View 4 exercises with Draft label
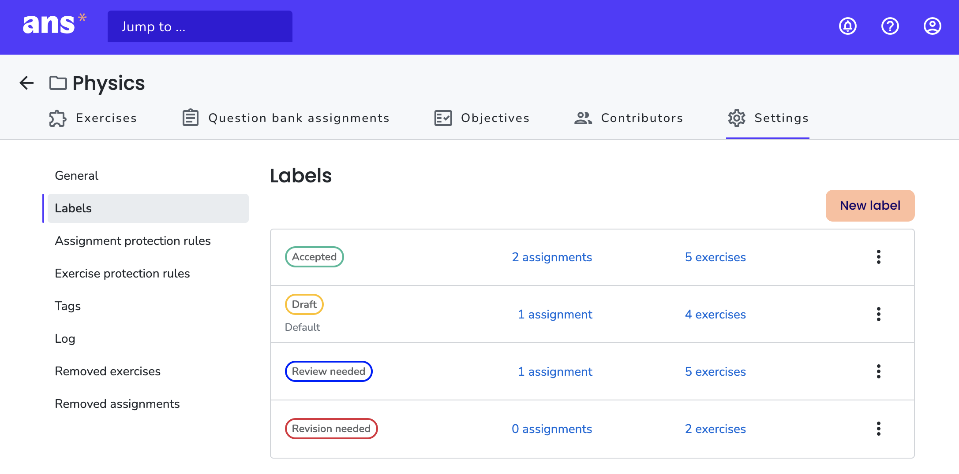 pyautogui.click(x=715, y=315)
